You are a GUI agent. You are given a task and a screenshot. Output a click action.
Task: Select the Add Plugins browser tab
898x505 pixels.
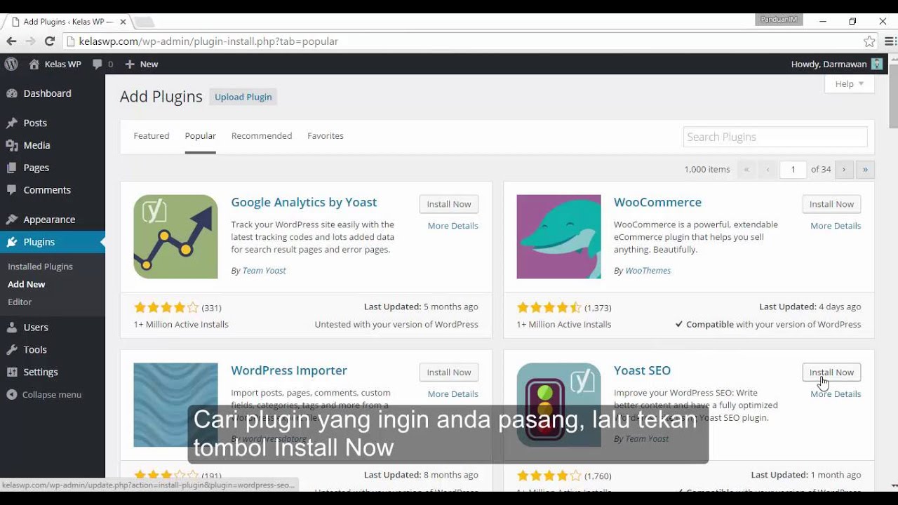point(68,22)
